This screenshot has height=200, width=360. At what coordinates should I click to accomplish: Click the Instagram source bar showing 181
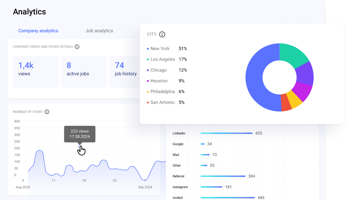pyautogui.click(x=211, y=187)
